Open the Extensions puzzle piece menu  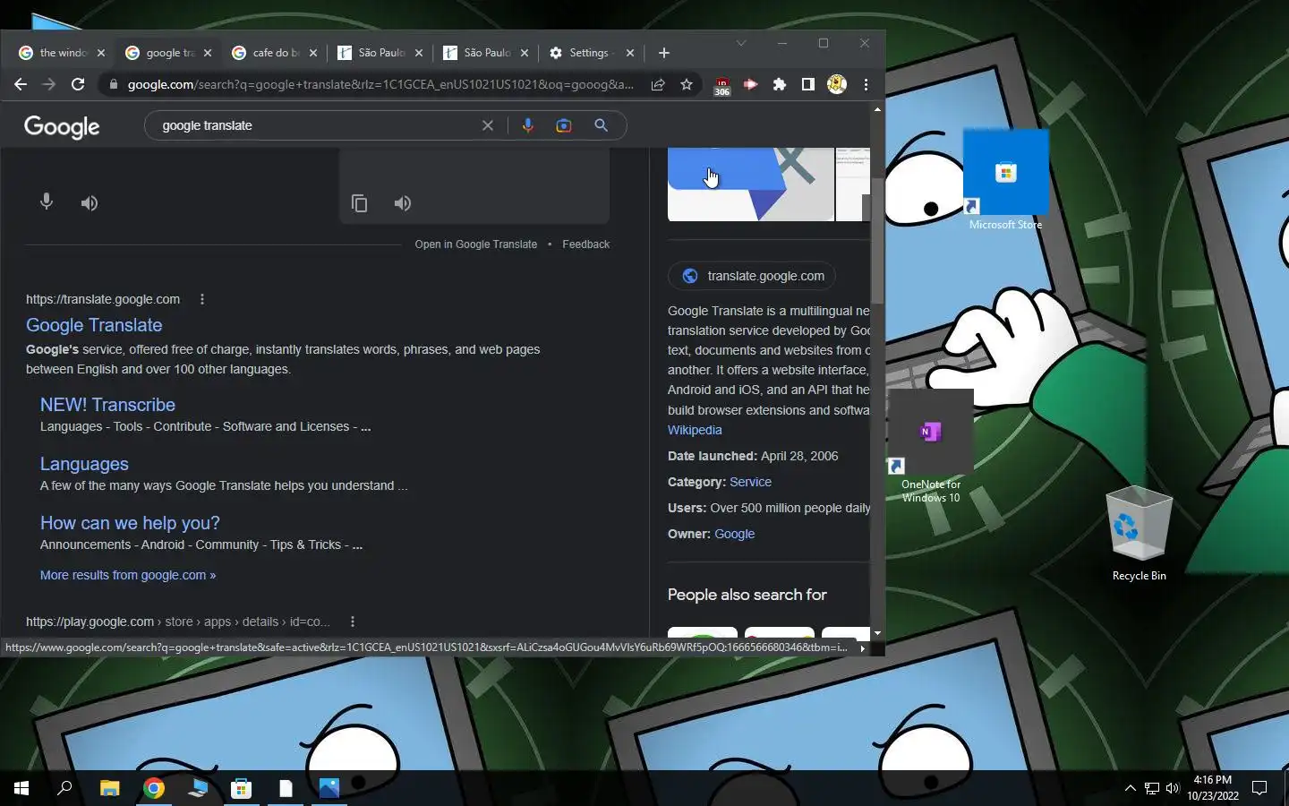click(779, 84)
